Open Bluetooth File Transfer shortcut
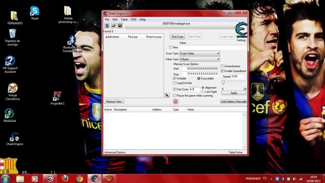Image resolution: width=325 pixels, height=183 pixels. point(72,44)
